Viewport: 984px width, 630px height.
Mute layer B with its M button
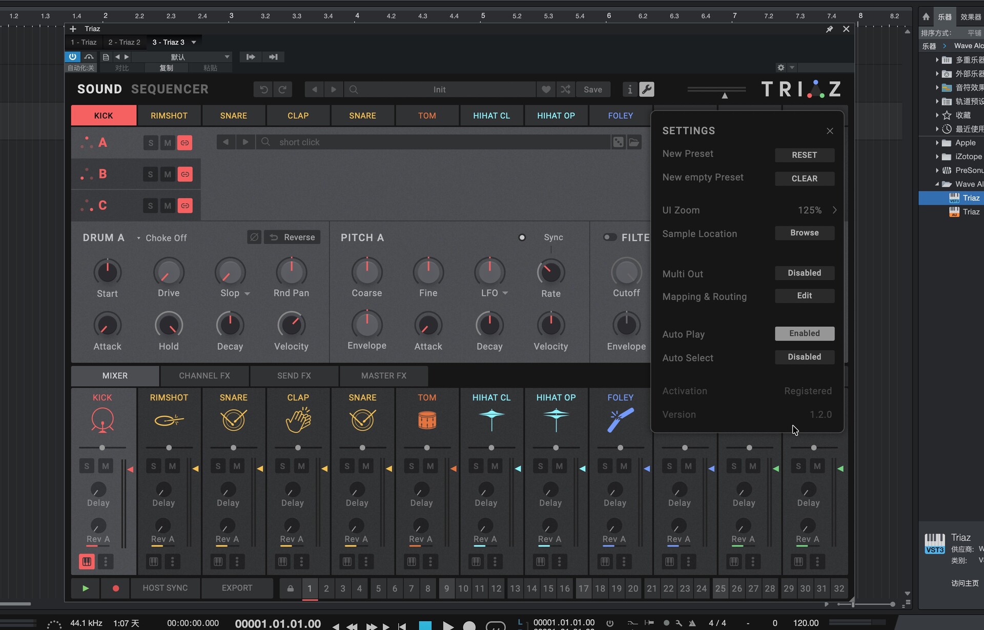(167, 174)
